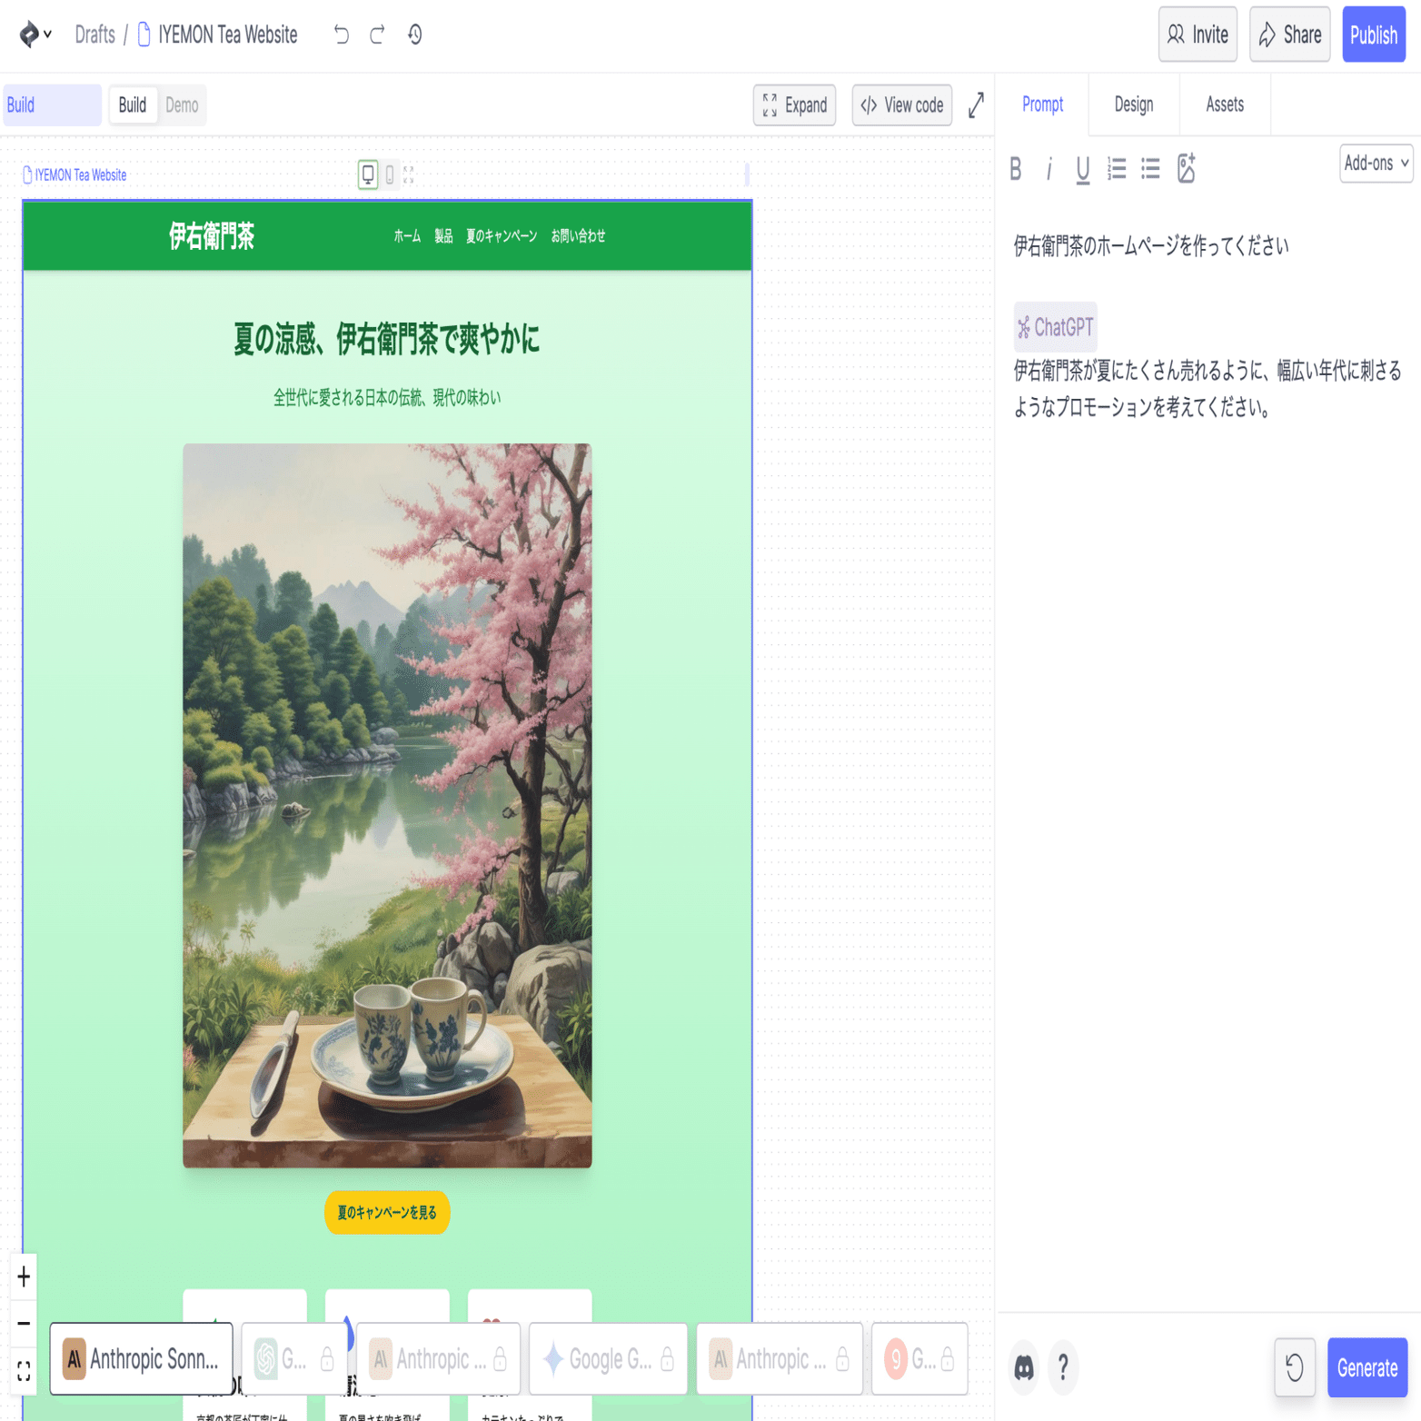Select the locked Google G... model
The height and width of the screenshot is (1421, 1421).
[x=608, y=1359]
